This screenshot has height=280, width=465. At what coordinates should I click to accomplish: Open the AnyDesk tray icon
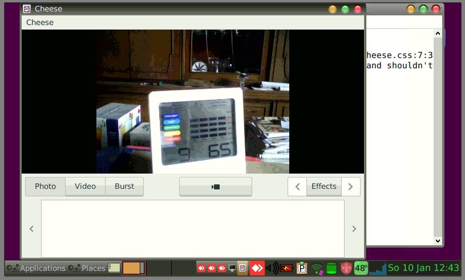click(x=257, y=267)
